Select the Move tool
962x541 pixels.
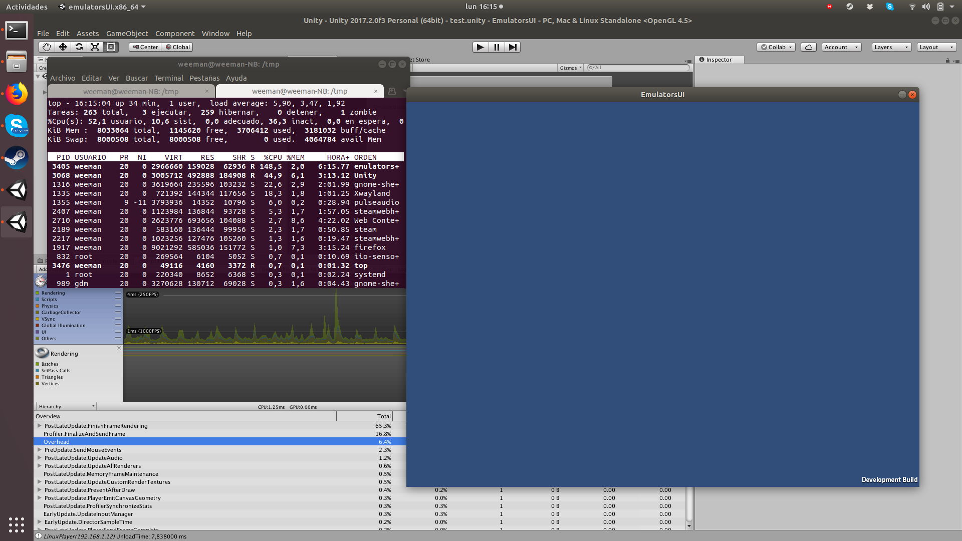point(63,47)
